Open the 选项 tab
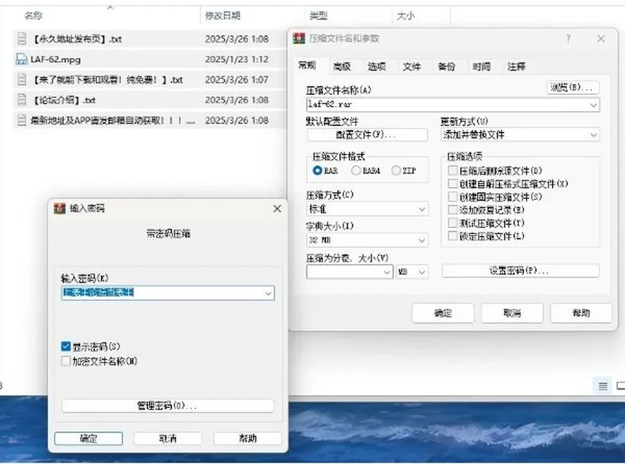The height and width of the screenshot is (464, 625). pos(377,66)
